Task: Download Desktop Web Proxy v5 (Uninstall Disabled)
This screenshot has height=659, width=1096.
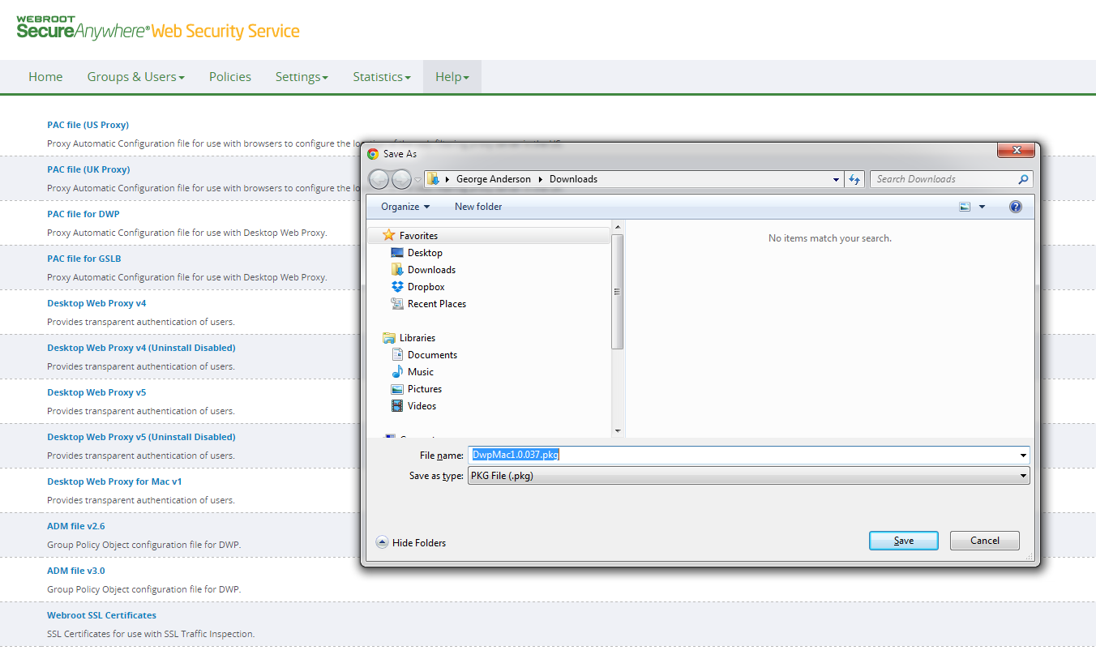Action: pos(141,437)
